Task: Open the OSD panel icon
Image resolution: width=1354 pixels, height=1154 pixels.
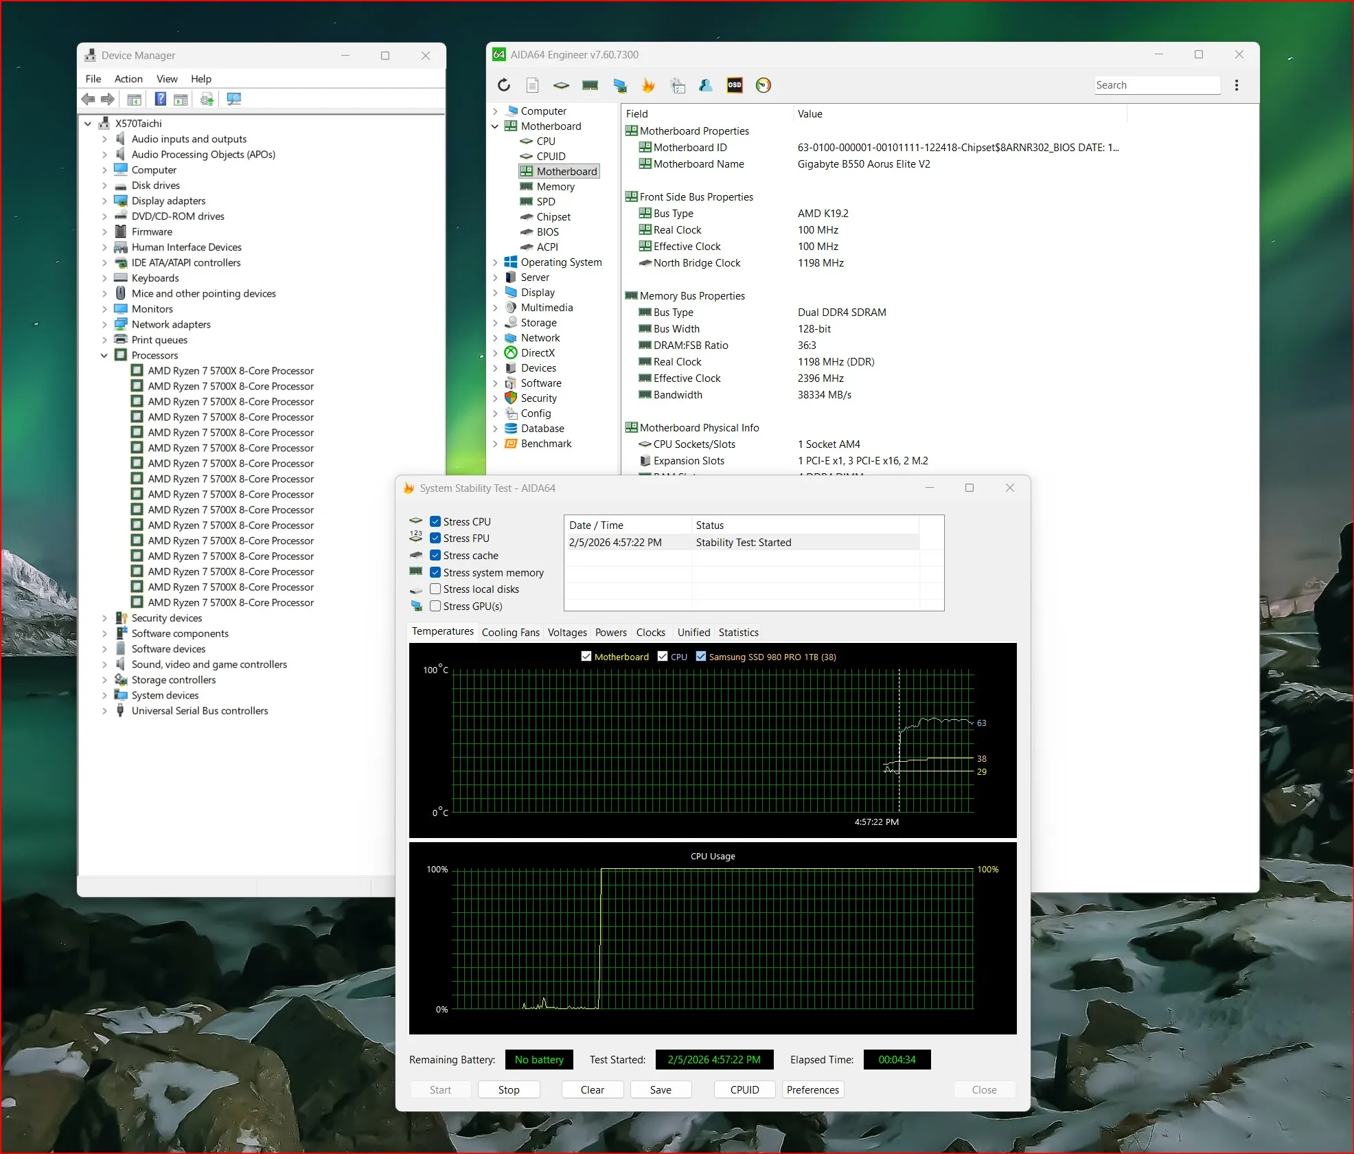Action: [x=735, y=85]
